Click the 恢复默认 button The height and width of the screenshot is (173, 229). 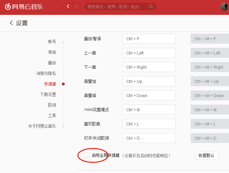pos(206,156)
